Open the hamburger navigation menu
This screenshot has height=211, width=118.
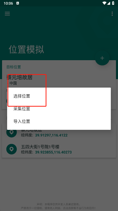[7, 14]
